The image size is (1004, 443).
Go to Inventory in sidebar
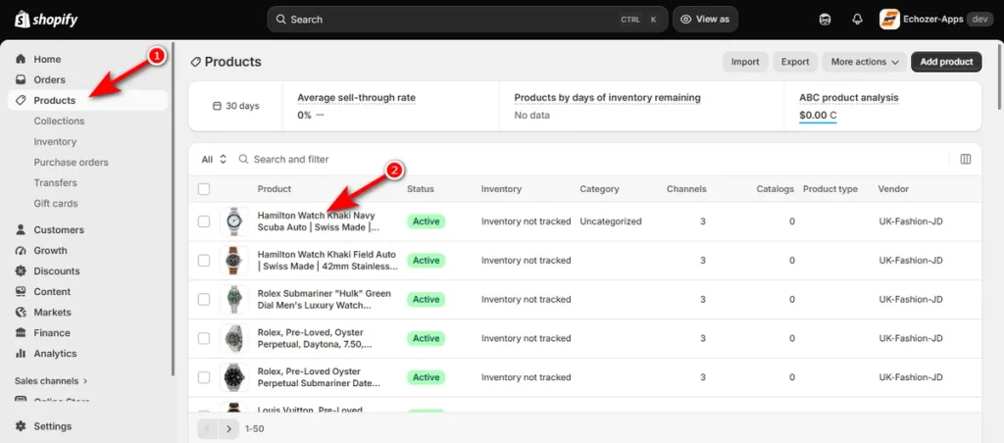tap(55, 141)
